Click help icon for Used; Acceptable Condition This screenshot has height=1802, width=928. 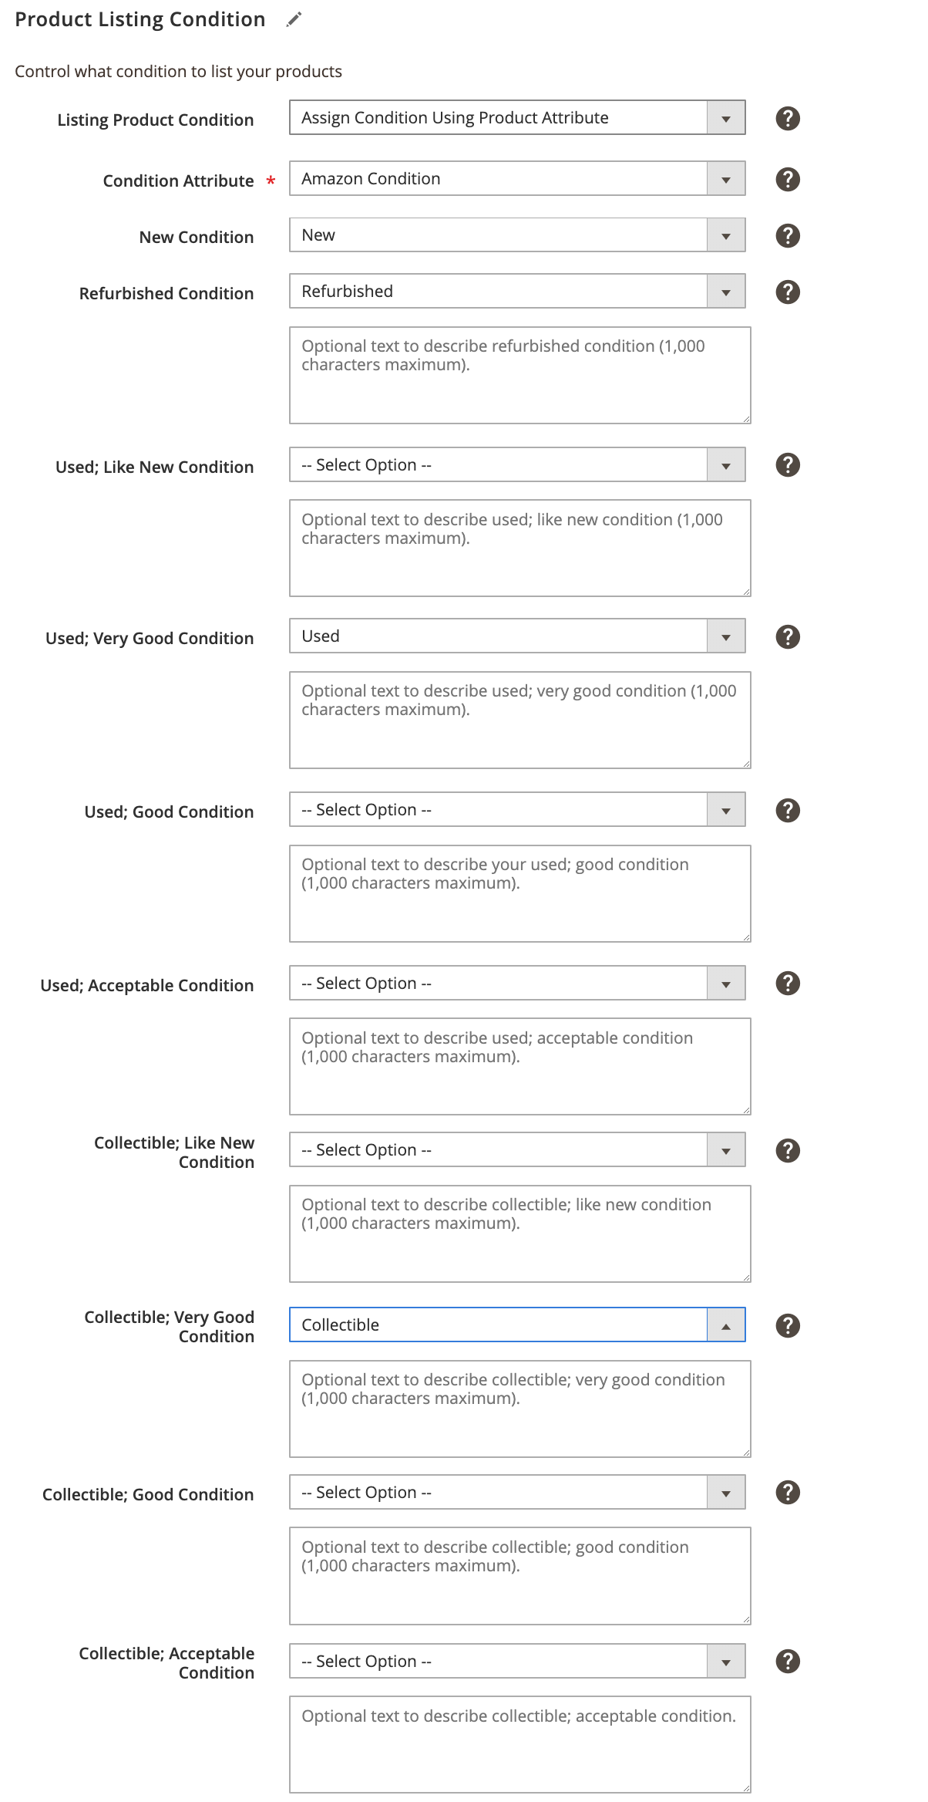click(x=788, y=983)
